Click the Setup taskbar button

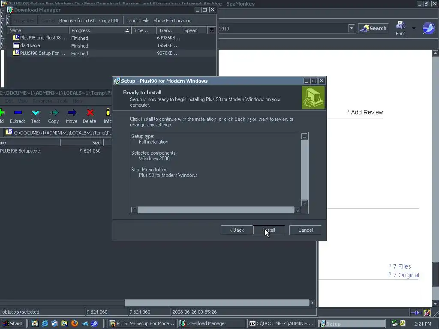point(352,323)
